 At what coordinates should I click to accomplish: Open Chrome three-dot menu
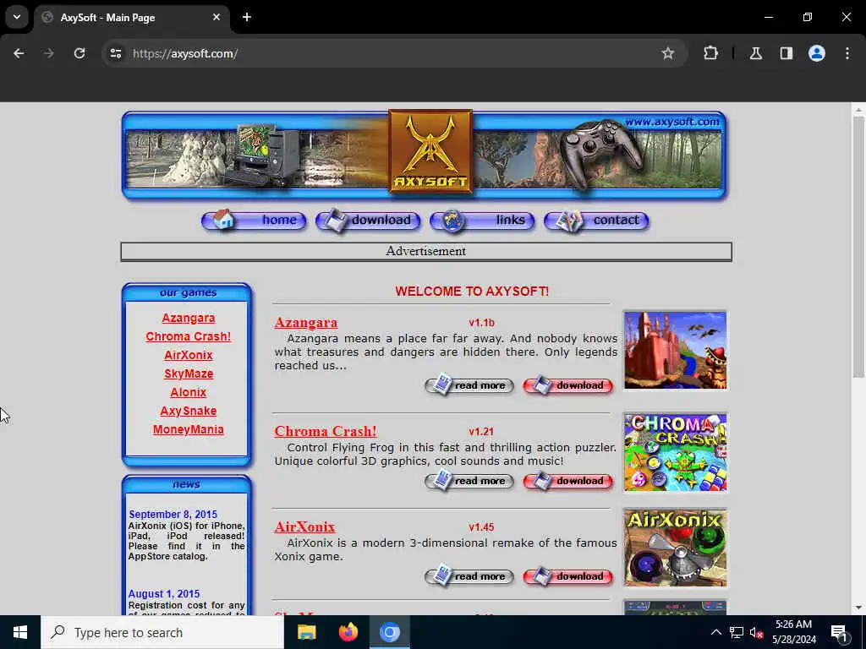[x=847, y=53]
